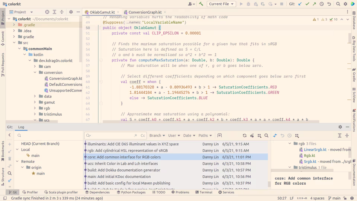Click the Cherry-pick icon in Git log
Image resolution: width=357 pixels, height=201 pixels.
(x=252, y=135)
